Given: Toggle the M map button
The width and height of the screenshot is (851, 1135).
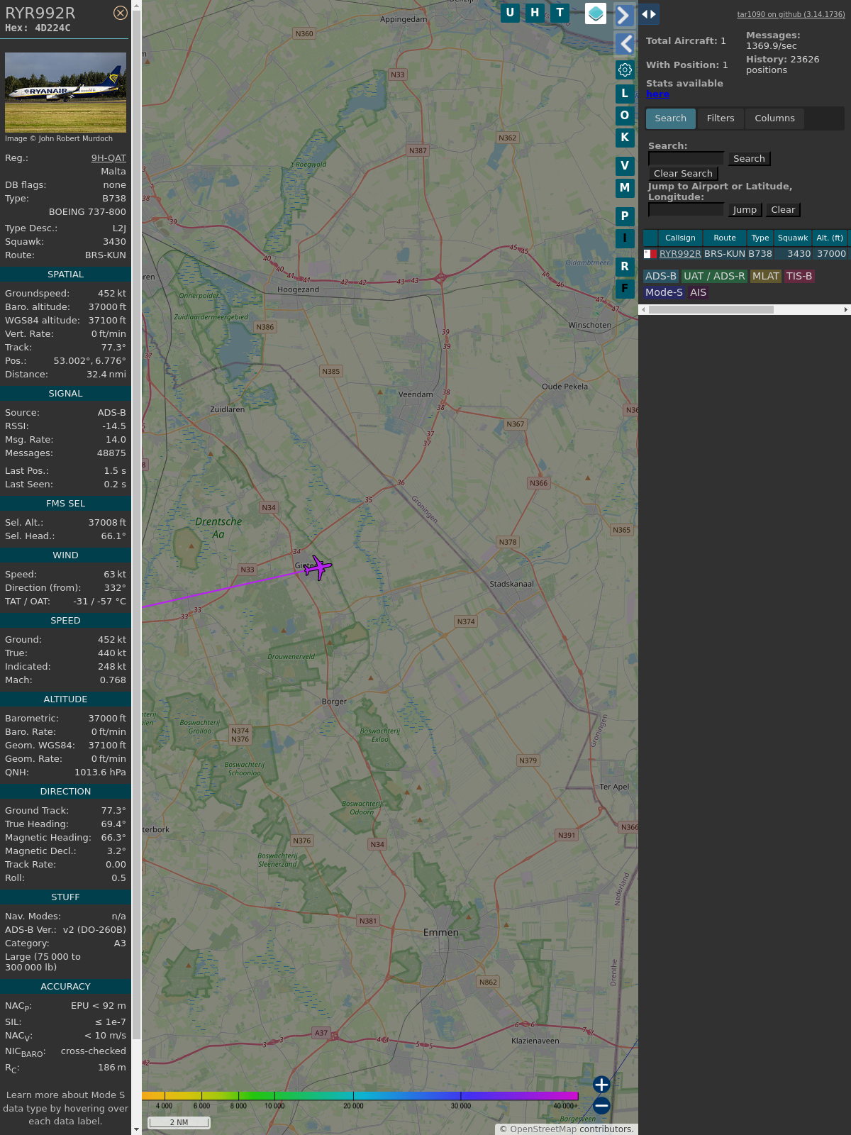Looking at the screenshot, I should click(x=625, y=188).
